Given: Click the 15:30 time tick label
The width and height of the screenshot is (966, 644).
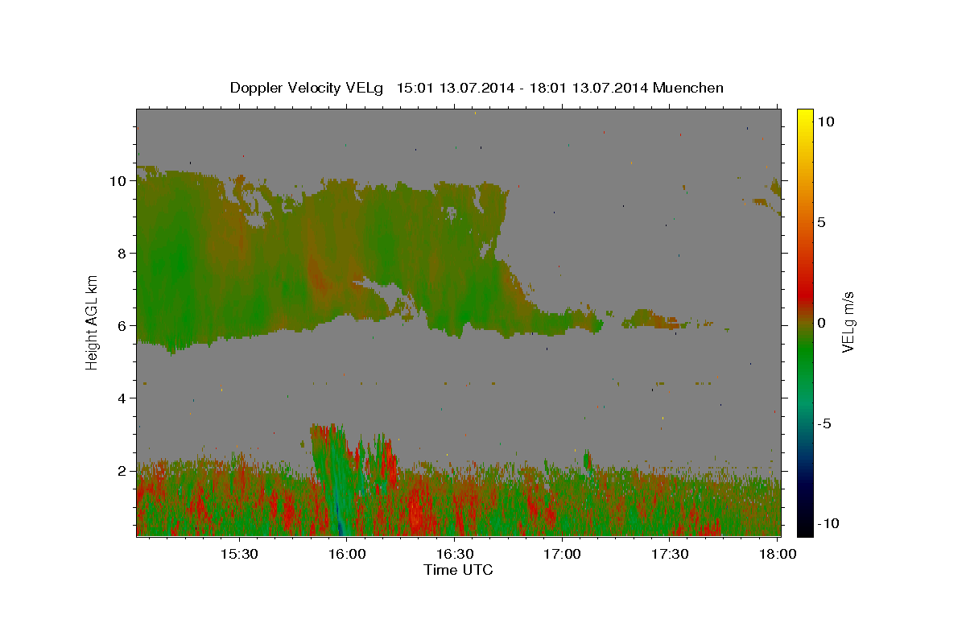Looking at the screenshot, I should click(x=239, y=555).
